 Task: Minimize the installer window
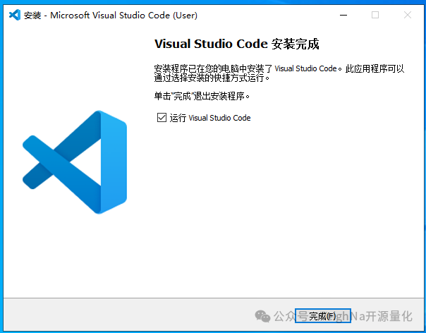coord(343,15)
